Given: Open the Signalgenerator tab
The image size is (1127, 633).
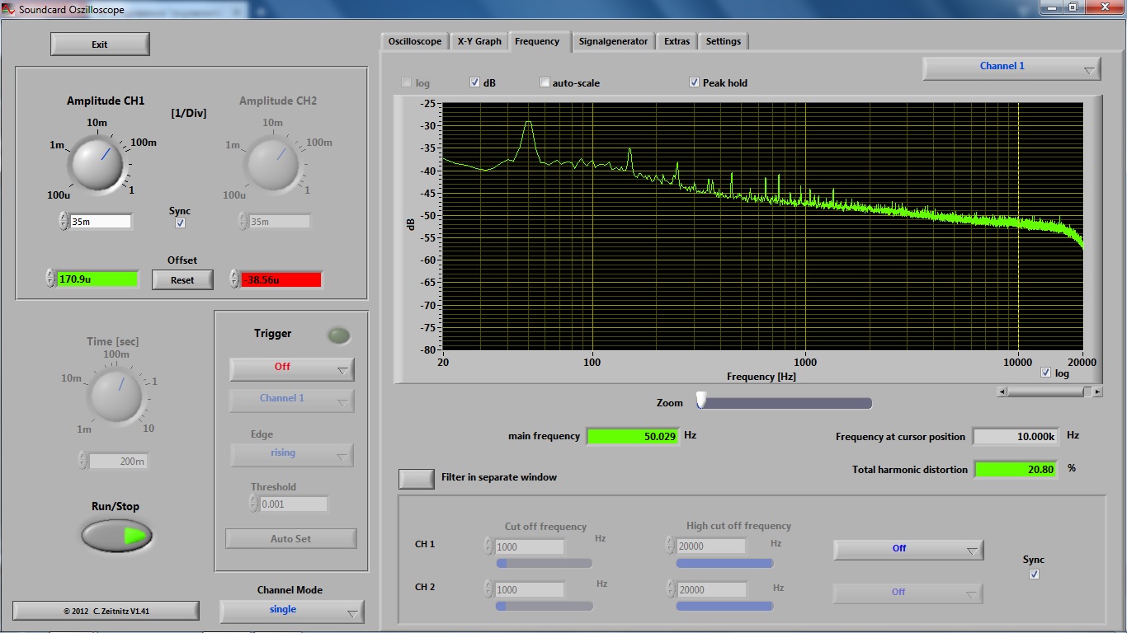Looking at the screenshot, I should 613,41.
